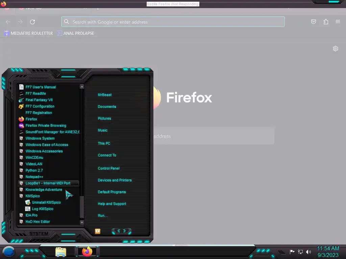Click Firefox taskbar icon
346x259 pixels.
coord(87,252)
